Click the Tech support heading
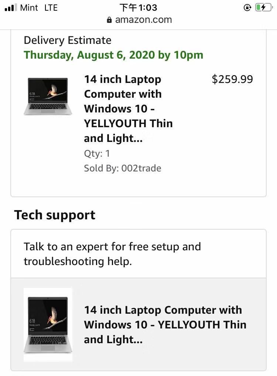Image resolution: width=277 pixels, height=376 pixels. coord(55,215)
